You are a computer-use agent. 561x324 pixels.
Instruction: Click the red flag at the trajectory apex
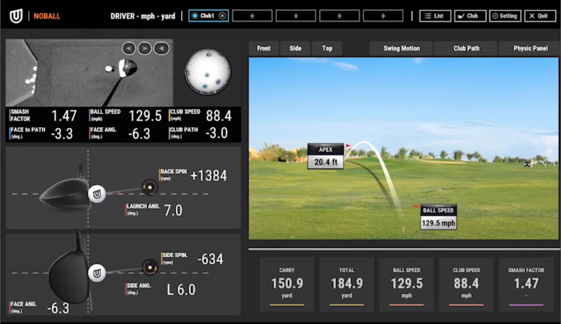point(348,146)
